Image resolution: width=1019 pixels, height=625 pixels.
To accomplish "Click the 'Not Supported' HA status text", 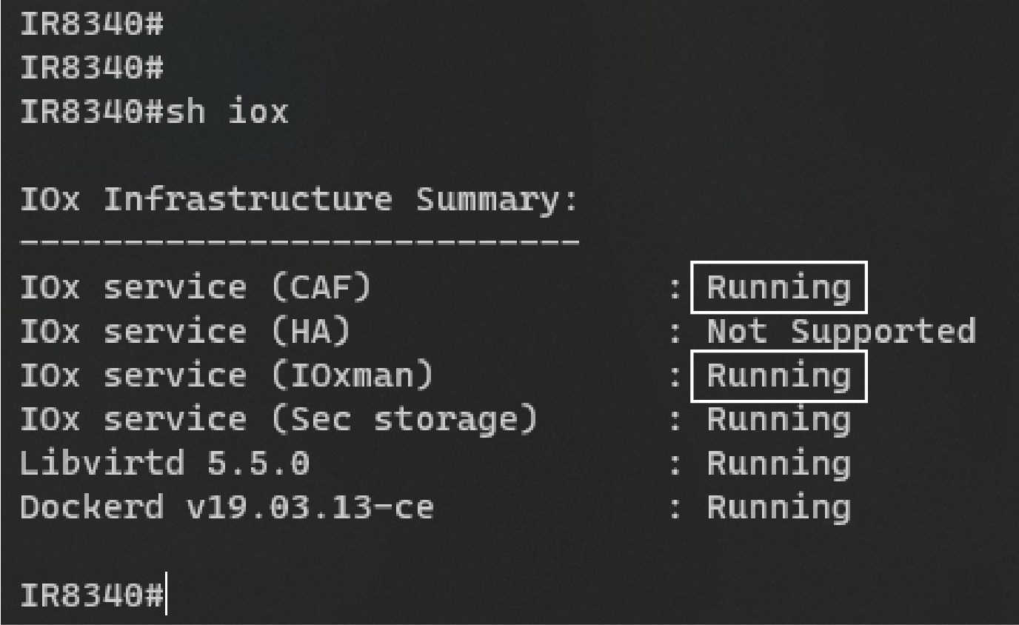I will point(841,332).
